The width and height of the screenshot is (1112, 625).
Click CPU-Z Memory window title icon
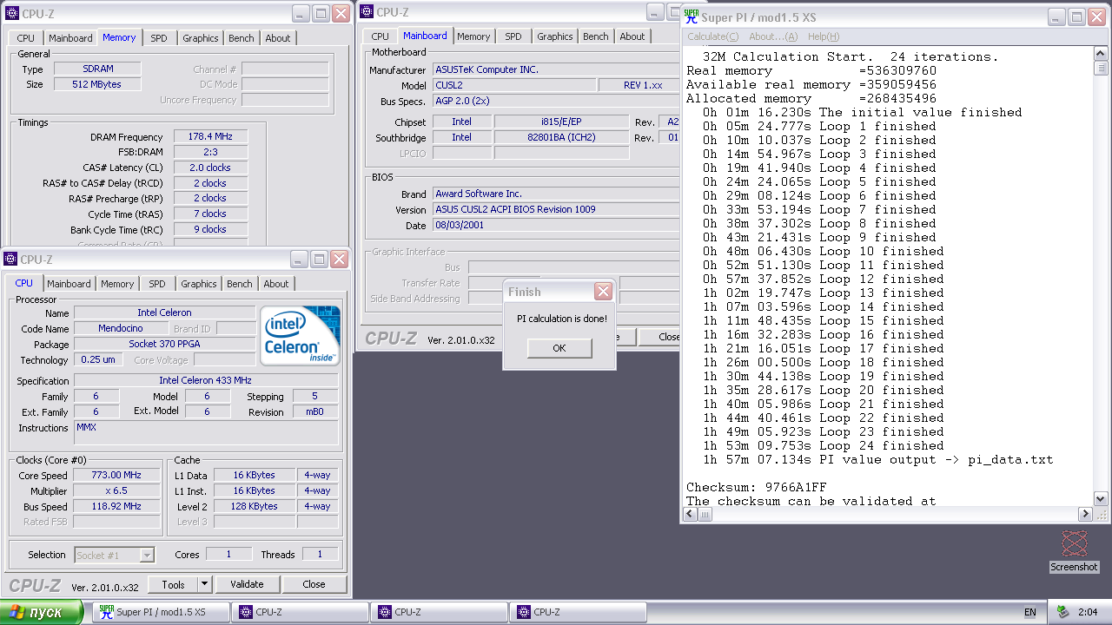[x=11, y=14]
